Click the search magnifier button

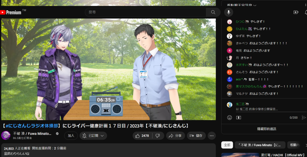[213, 12]
